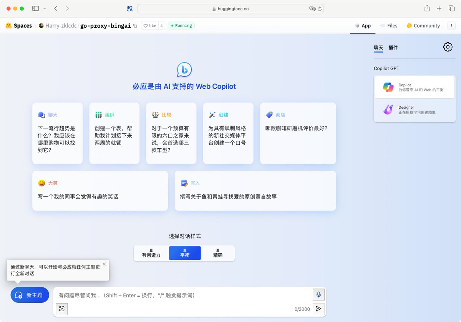Click the Safari sidebar toggle icon

click(35, 8)
